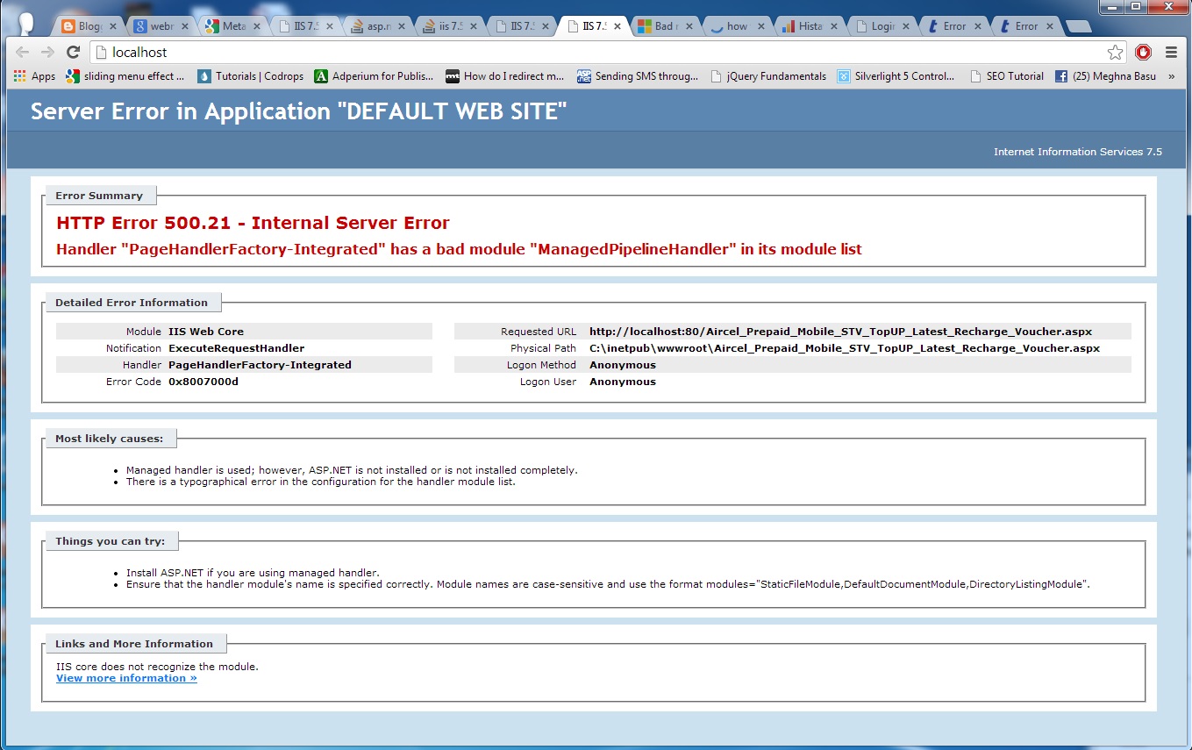Viewport: 1192px width, 750px height.
Task: Close the Meta tab
Action: [x=256, y=26]
